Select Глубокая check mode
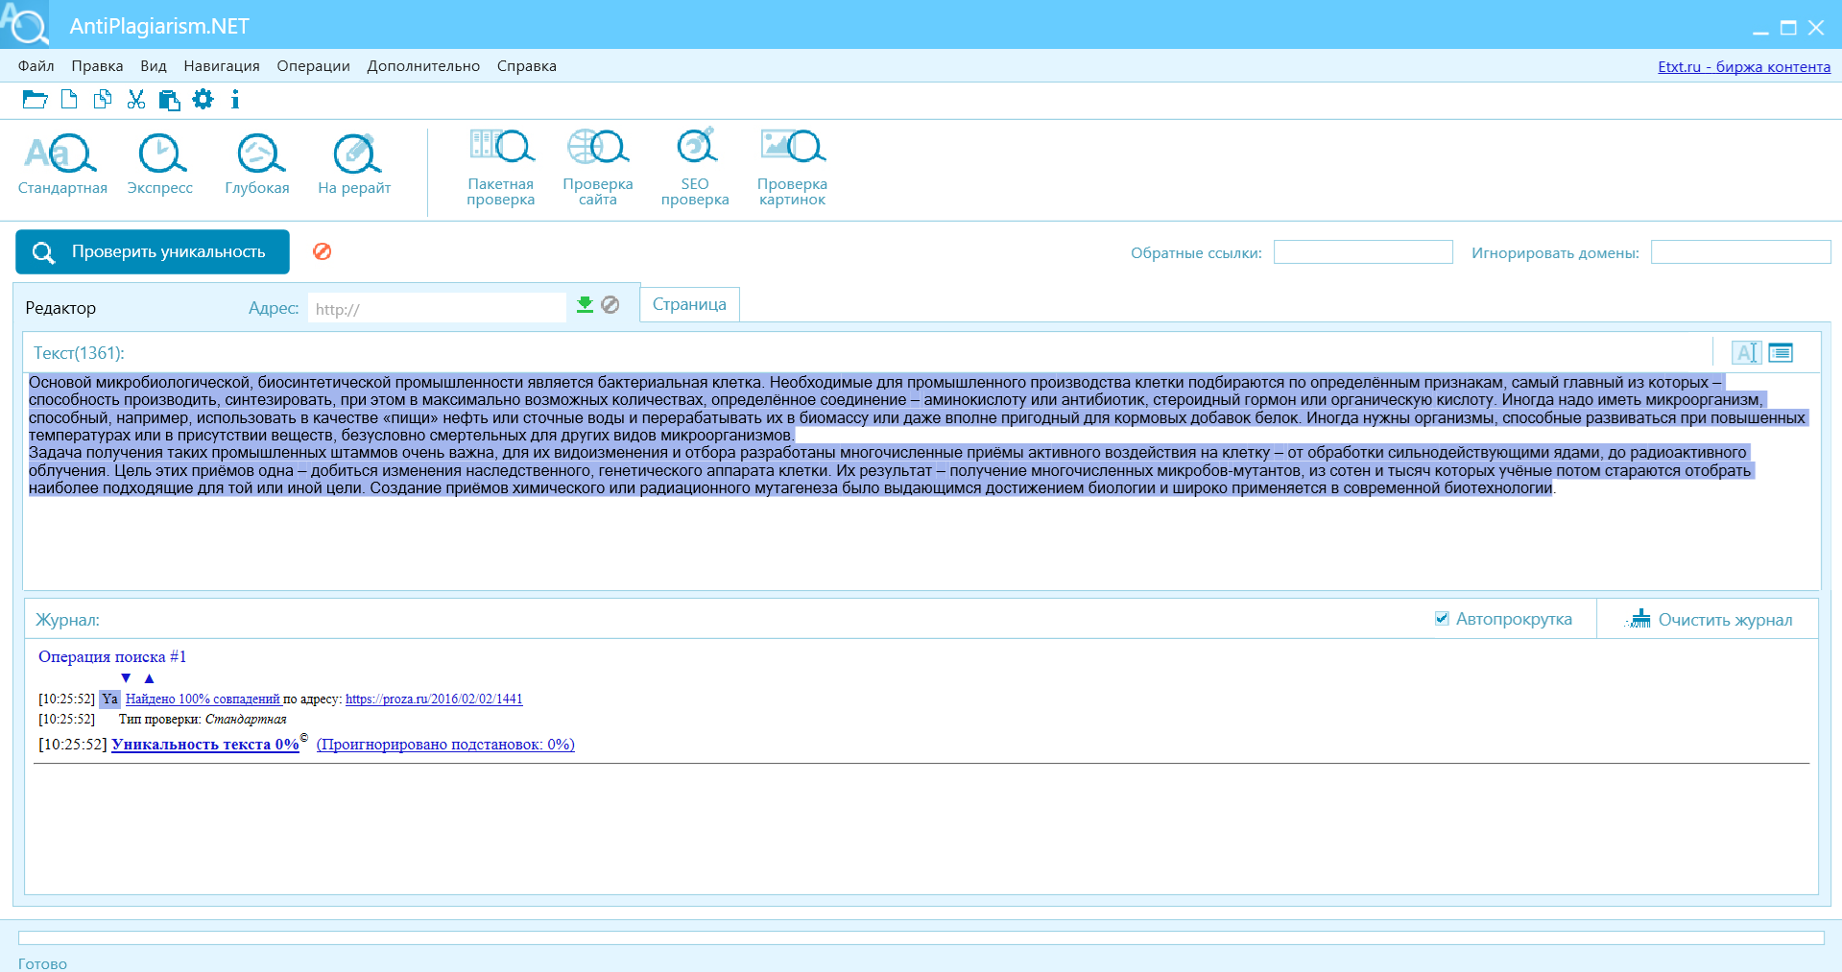 click(257, 164)
